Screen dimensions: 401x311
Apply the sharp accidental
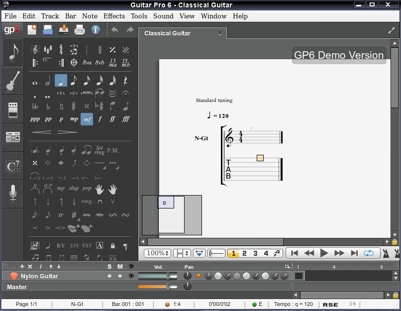[x=74, y=106]
